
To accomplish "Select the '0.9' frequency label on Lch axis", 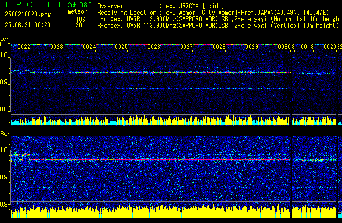I will pos(4,82).
